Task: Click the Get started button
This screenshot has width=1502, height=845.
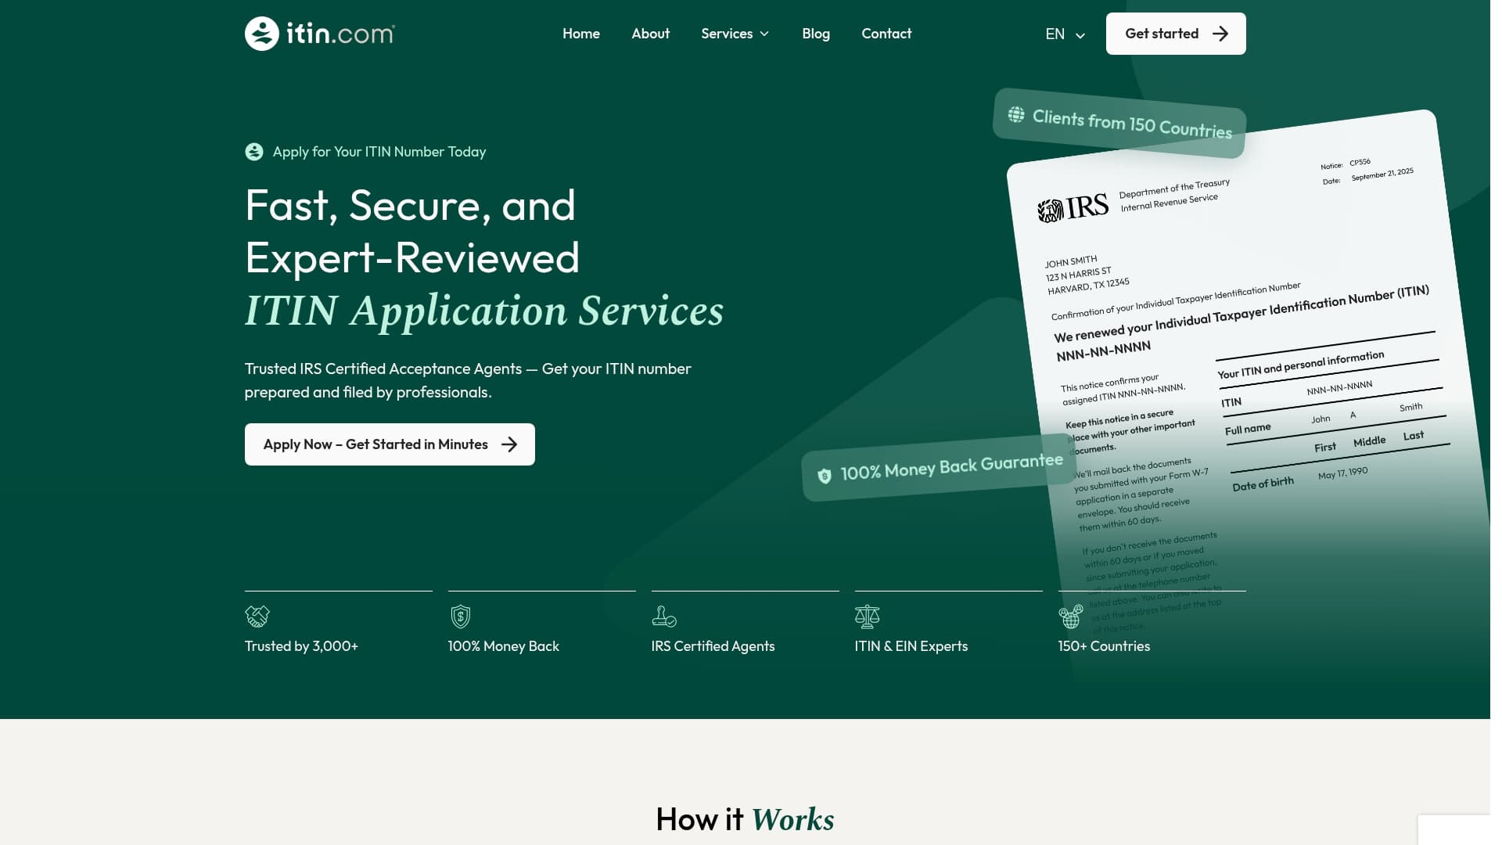Action: pyautogui.click(x=1175, y=34)
